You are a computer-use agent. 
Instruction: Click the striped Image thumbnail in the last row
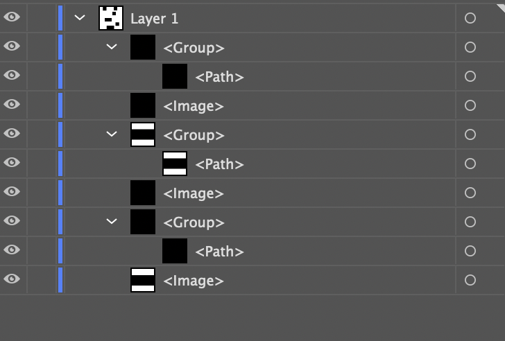[143, 280]
